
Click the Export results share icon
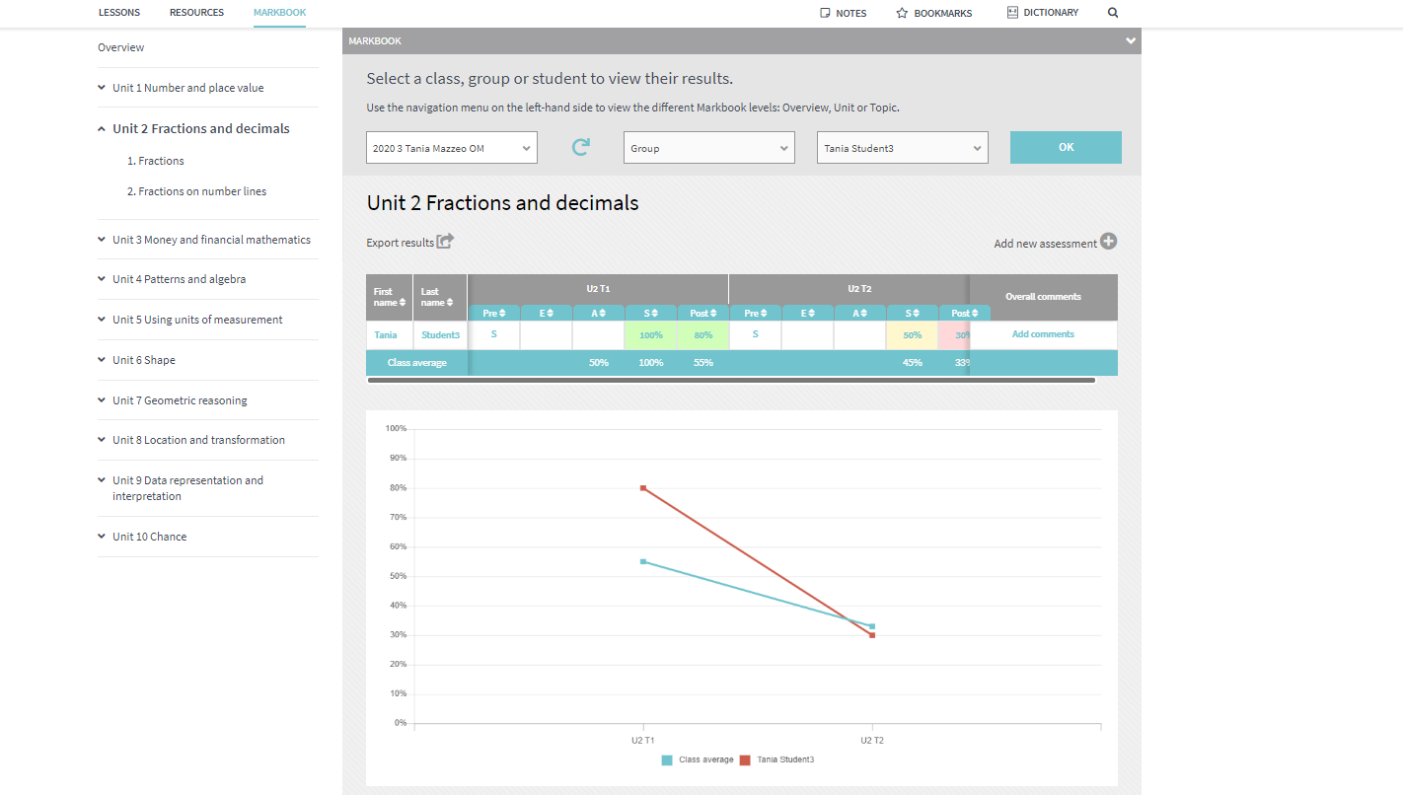[446, 241]
